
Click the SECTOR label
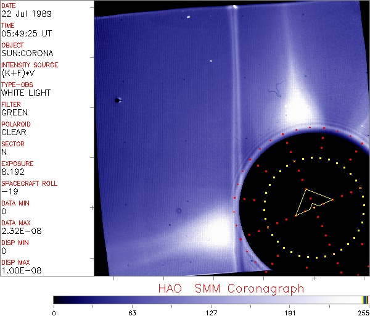point(13,144)
